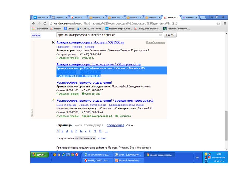Click the address bar URL
Image resolution: width=249 pixels, height=187 pixels.
click(115, 23)
